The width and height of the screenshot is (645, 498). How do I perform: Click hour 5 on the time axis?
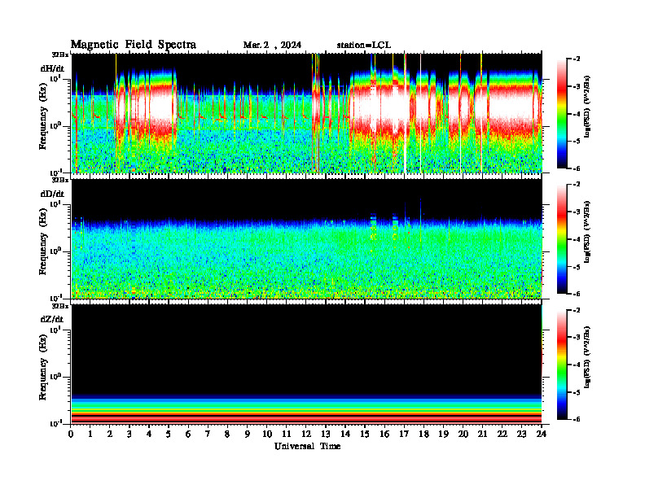(169, 434)
